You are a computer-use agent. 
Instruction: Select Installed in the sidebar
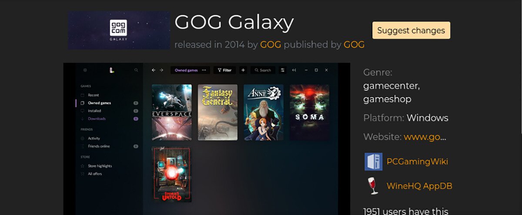coord(94,111)
